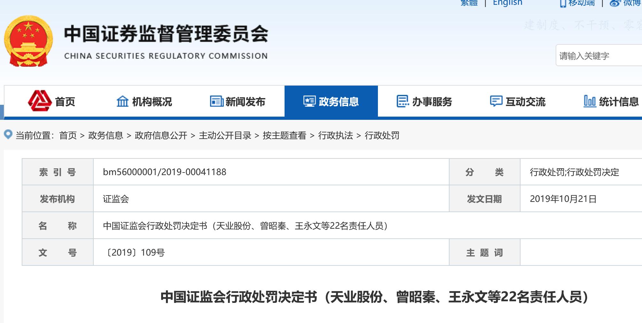Open the 新闻发布 navigation tab

point(245,102)
